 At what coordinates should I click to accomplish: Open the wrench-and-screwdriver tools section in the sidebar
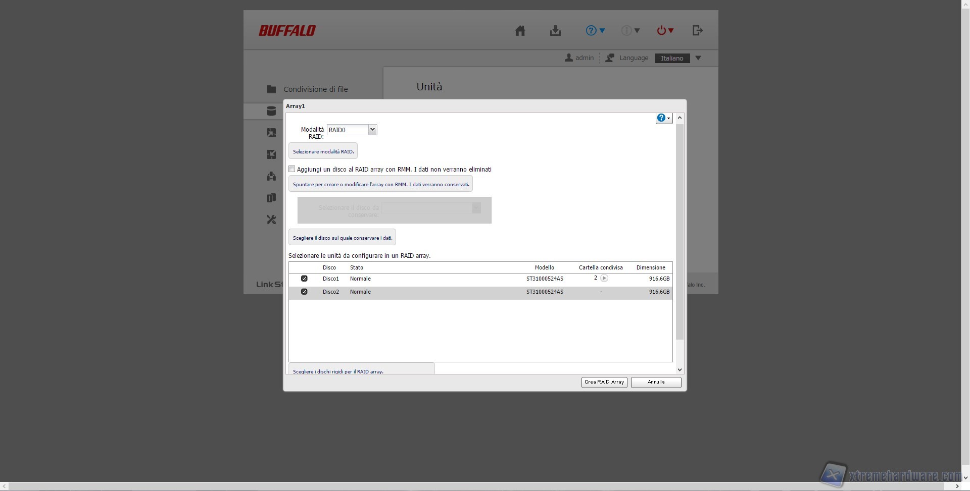pos(271,220)
